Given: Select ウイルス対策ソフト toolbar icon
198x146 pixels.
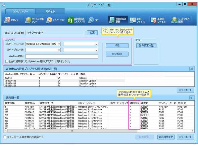Looking at the screenshot, I should [34, 20].
